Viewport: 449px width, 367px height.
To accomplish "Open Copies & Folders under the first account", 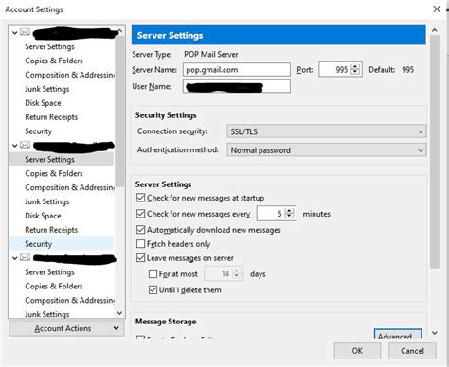I will click(54, 61).
